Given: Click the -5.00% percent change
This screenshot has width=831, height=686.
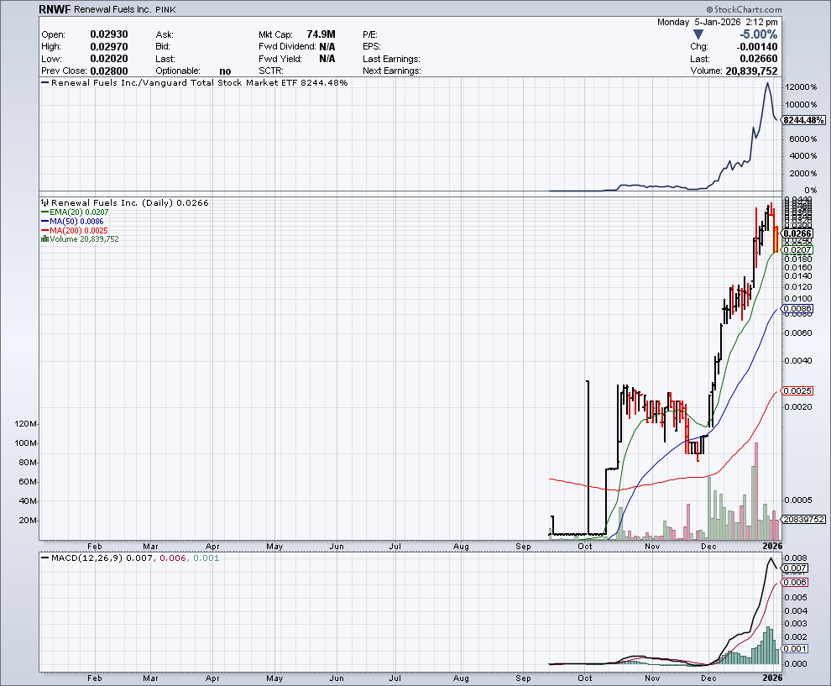Looking at the screenshot, I should click(x=758, y=34).
